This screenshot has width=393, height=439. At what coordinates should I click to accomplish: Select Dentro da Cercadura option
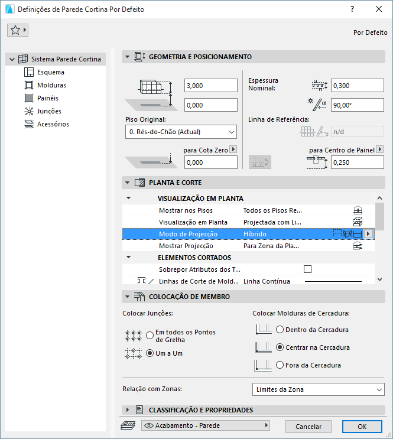(280, 330)
